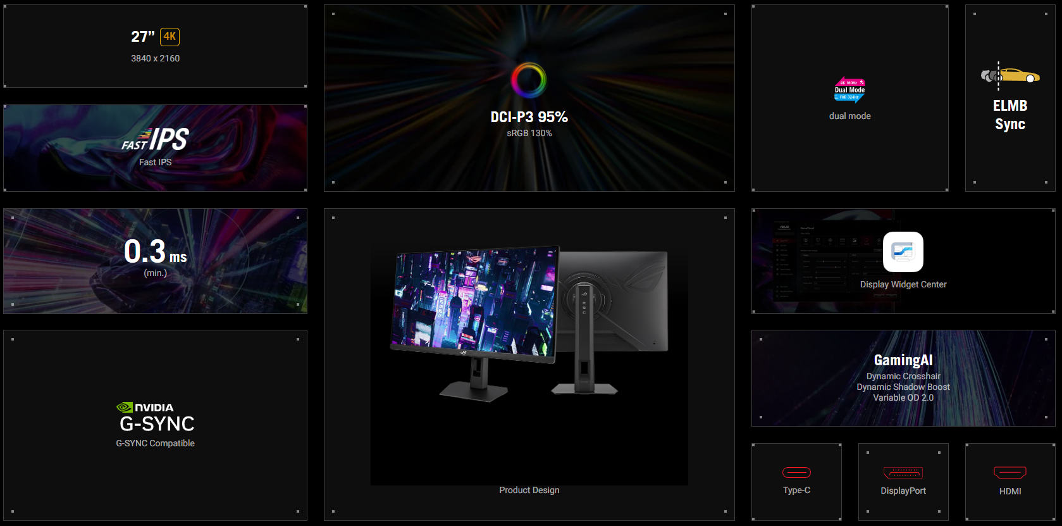Click the Type-C port icon
The image size is (1062, 526).
[x=796, y=472]
